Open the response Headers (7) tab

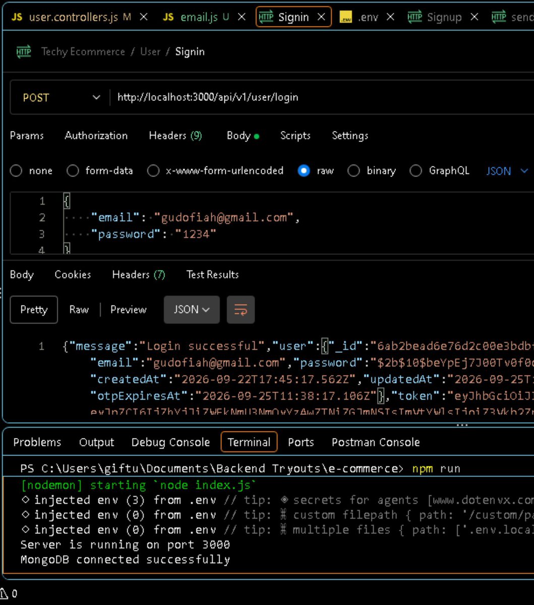tap(139, 274)
